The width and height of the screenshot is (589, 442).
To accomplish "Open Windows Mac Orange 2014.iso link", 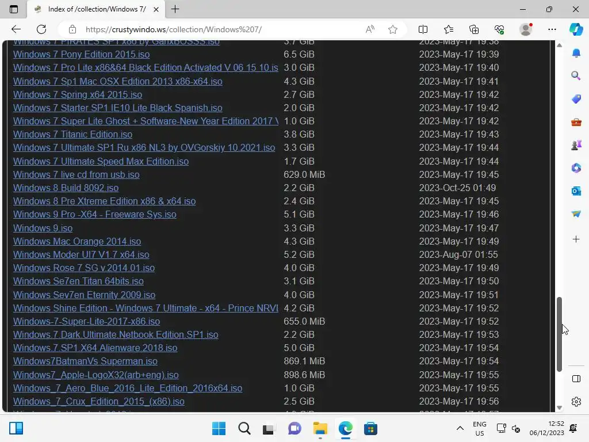I will point(77,241).
